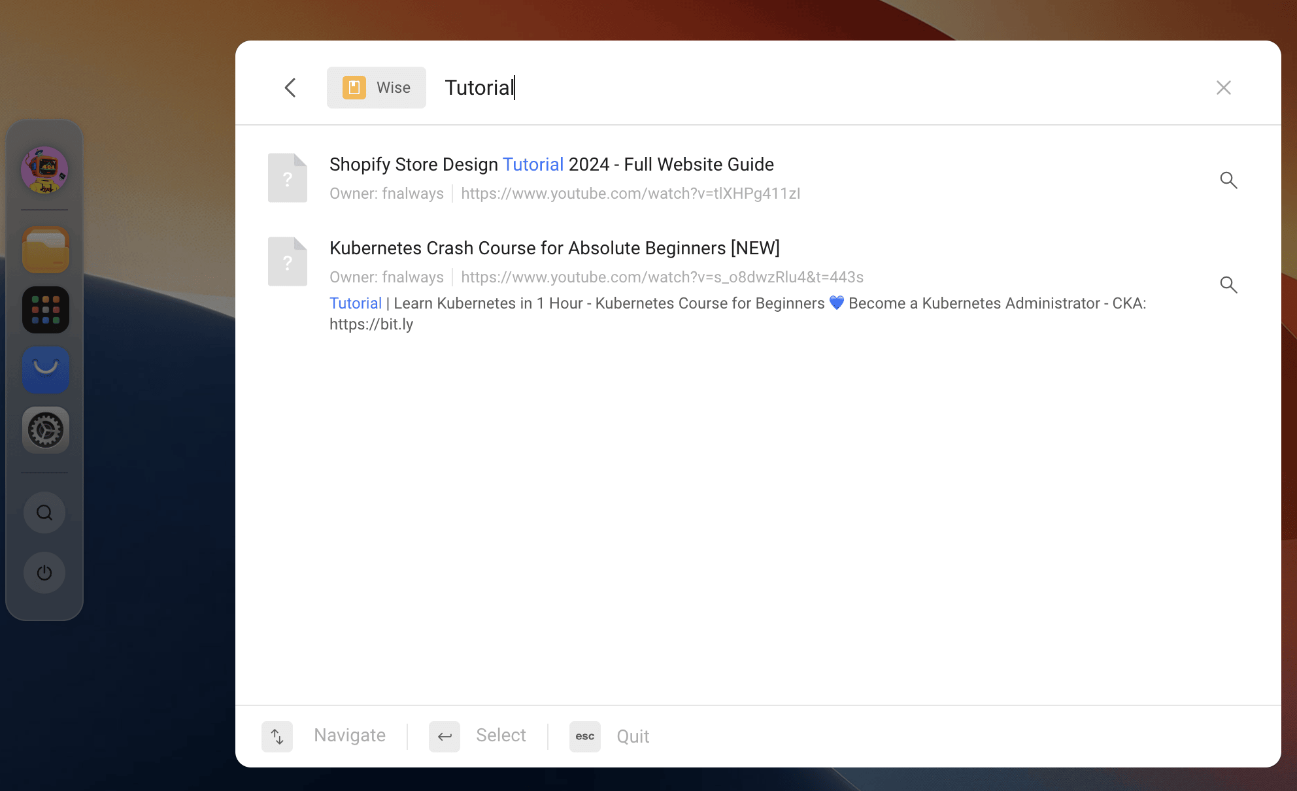Click magnifier icon beside Kubernetes result

click(x=1228, y=284)
